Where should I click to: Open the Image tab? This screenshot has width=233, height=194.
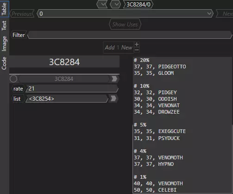[x=4, y=43]
